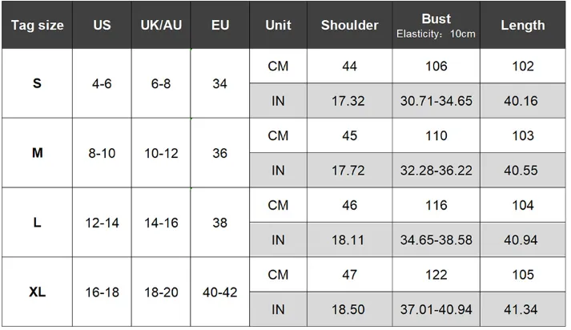Select the EU header cell

[220, 25]
